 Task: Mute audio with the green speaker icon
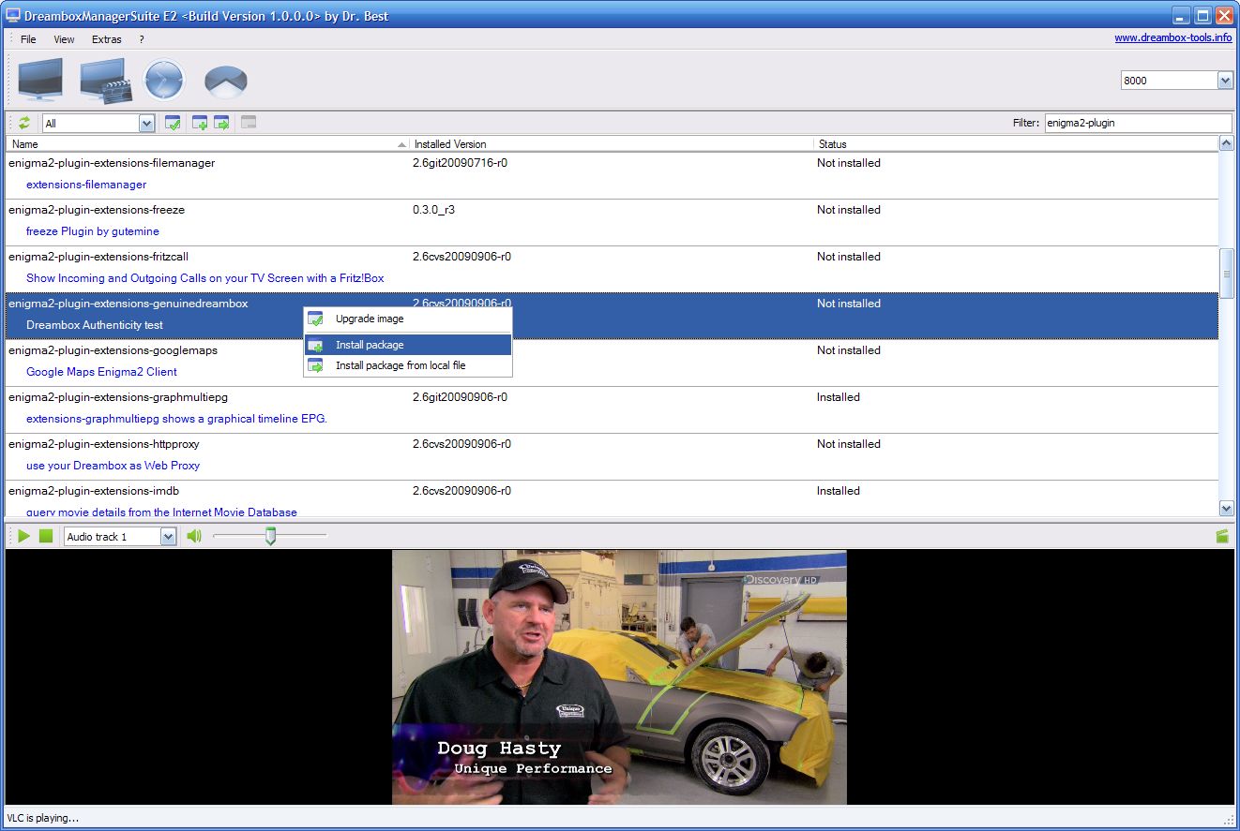(x=194, y=536)
